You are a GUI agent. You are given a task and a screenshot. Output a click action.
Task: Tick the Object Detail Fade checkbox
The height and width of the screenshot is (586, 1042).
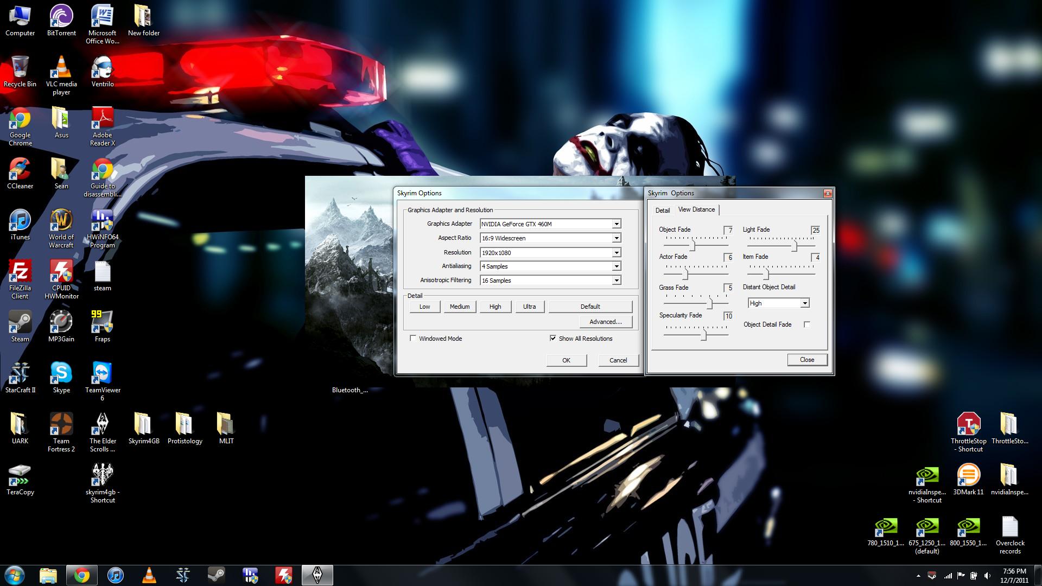[807, 324]
